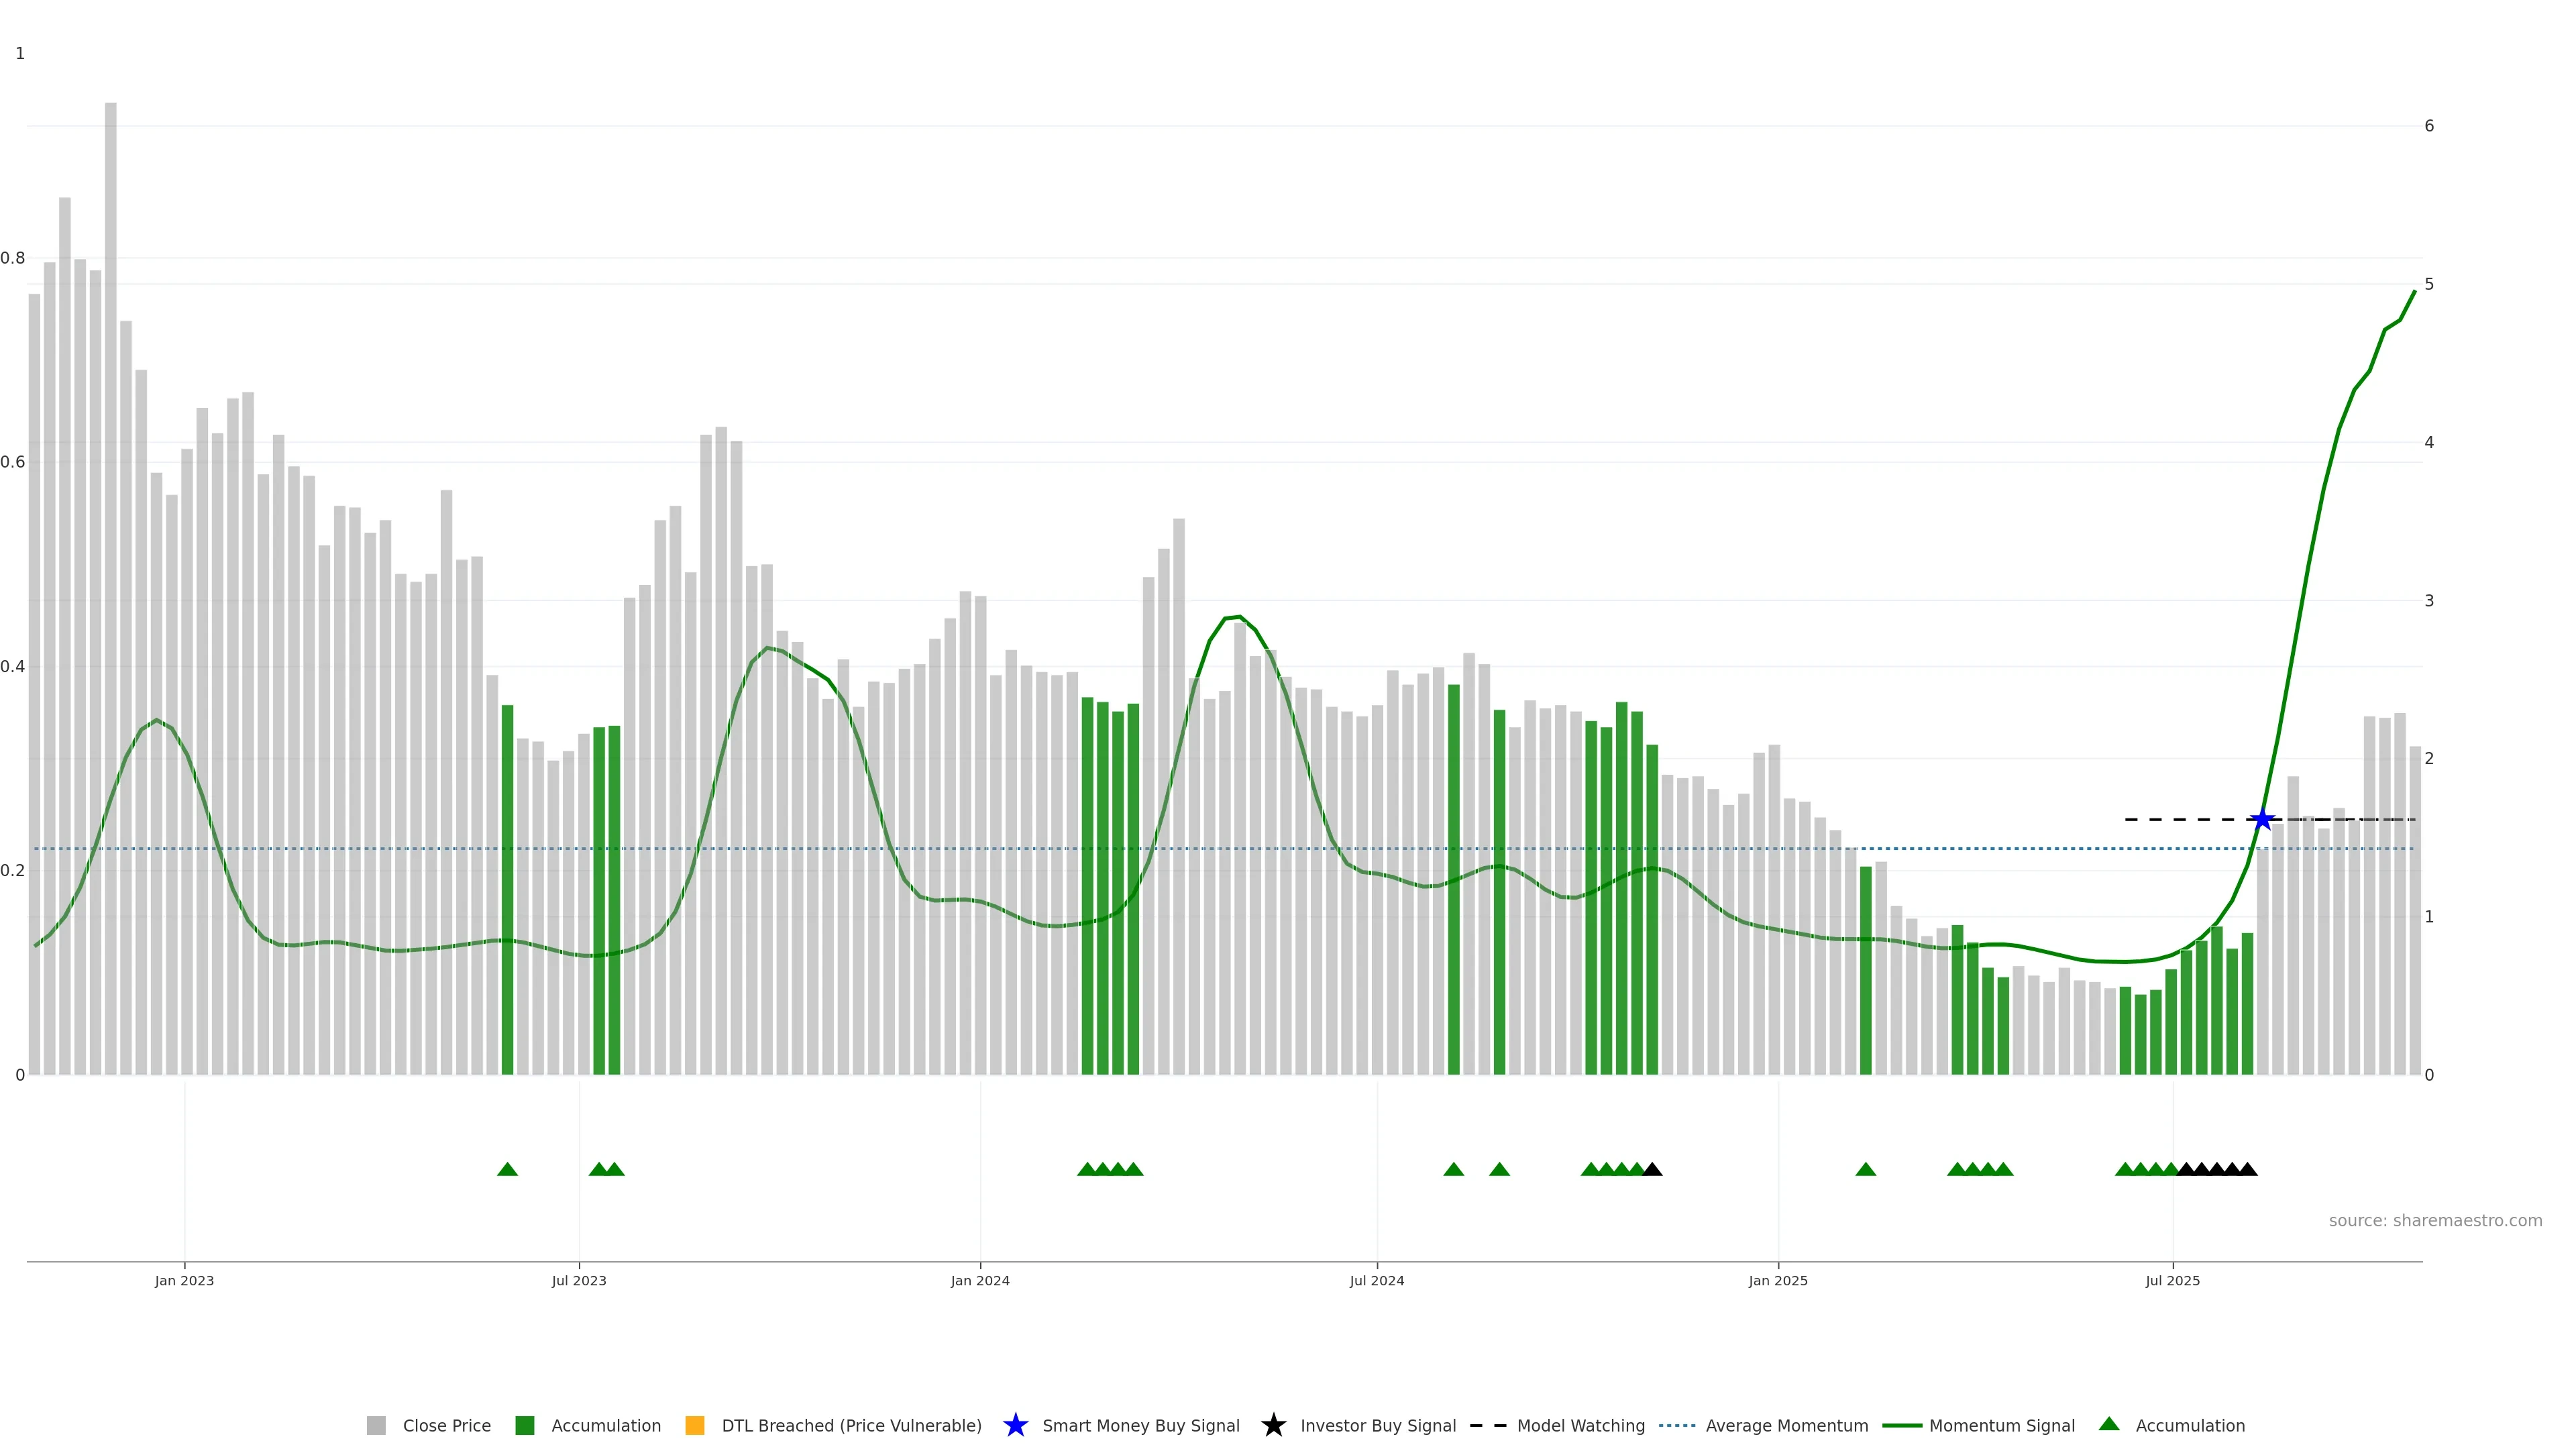Click the gray Close Price legend square
The width and height of the screenshot is (2576, 1449).
[x=376, y=1426]
